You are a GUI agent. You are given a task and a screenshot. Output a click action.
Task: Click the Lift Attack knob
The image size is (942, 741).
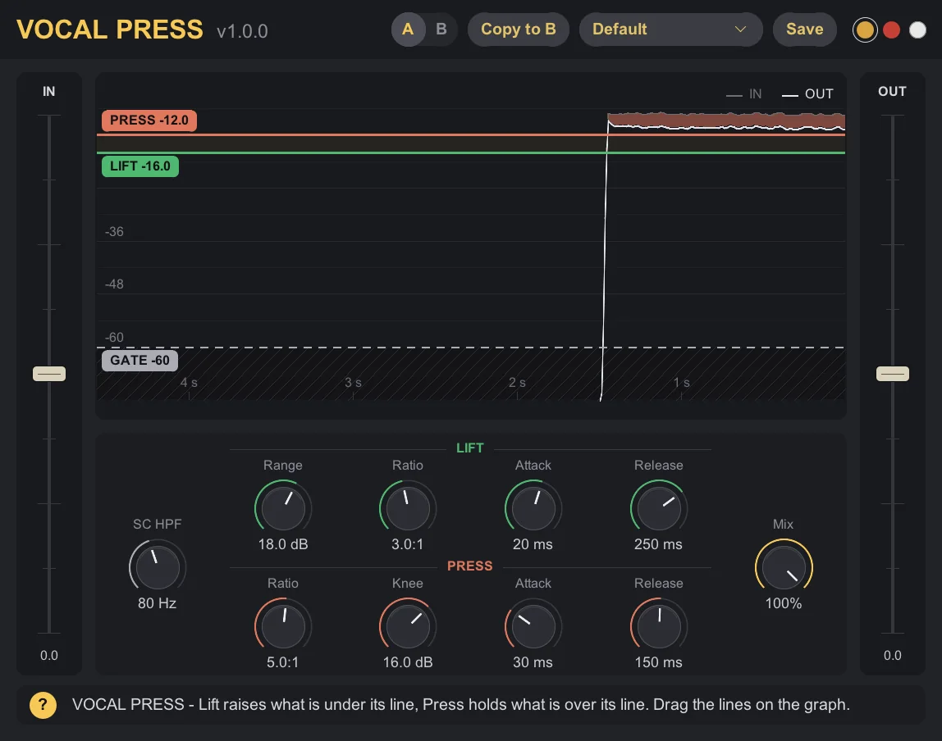click(533, 508)
